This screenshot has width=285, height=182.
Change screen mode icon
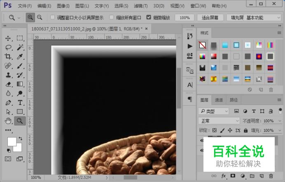[x=20, y=159]
